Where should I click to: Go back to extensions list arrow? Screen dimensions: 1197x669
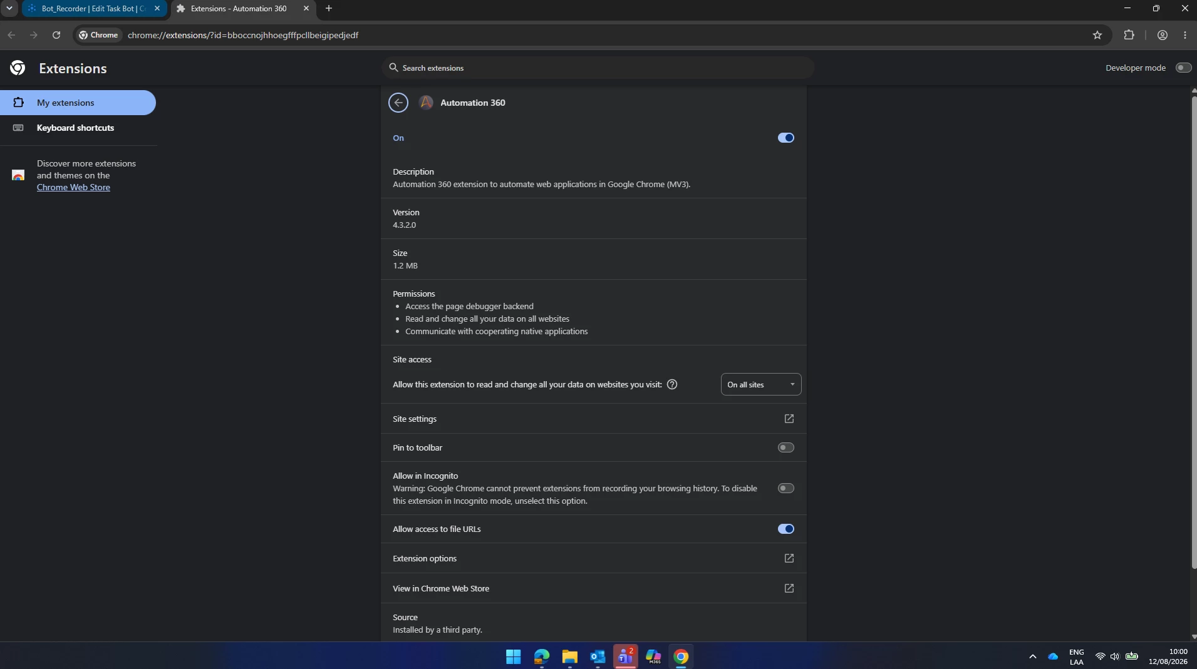(x=398, y=103)
